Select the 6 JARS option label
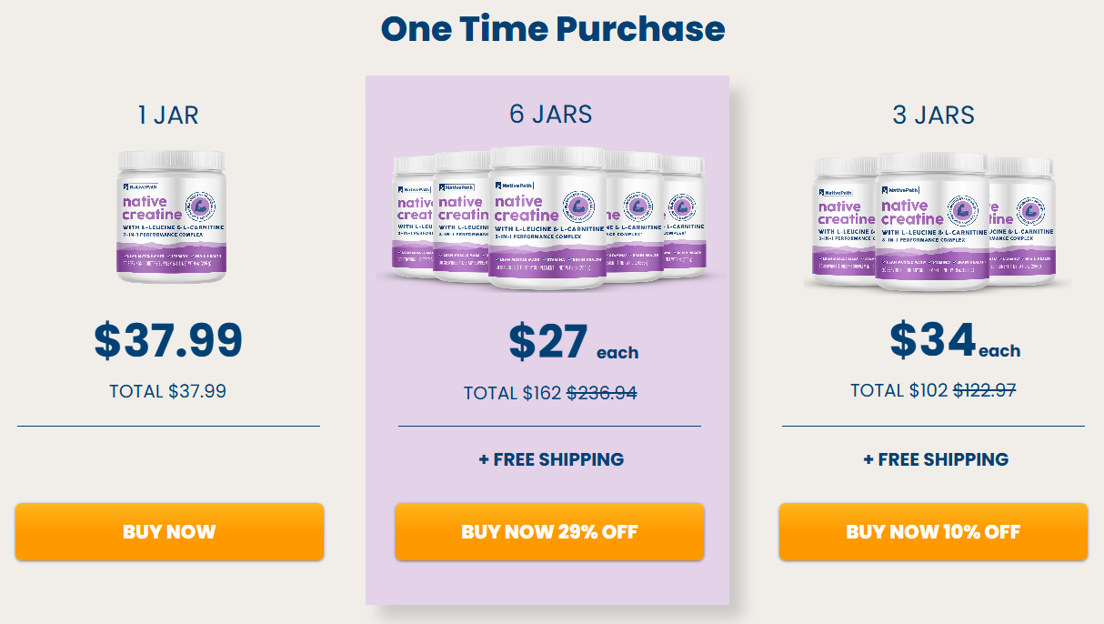 (549, 115)
